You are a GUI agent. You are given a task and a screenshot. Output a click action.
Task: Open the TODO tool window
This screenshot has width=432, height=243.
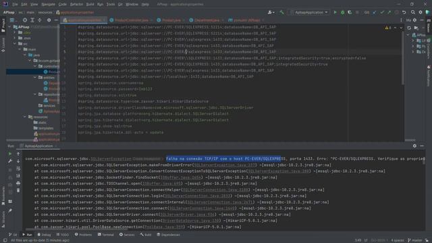click(63, 235)
